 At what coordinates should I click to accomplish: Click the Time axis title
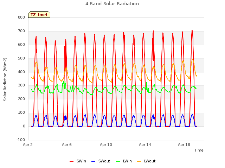(x=199, y=150)
